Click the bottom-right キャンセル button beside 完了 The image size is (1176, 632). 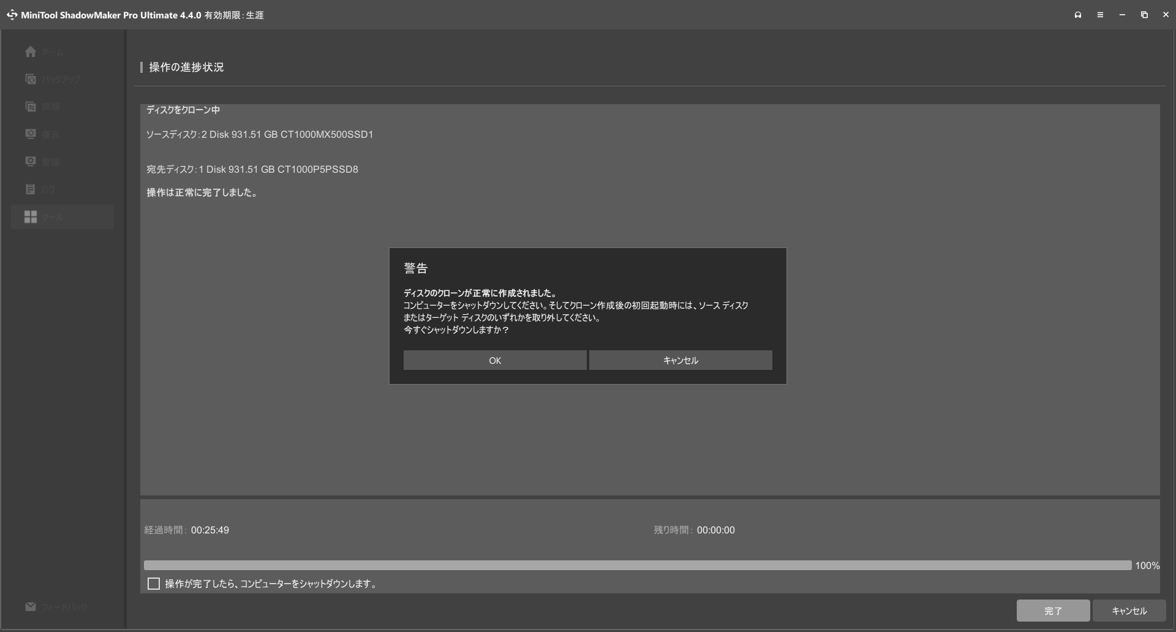[x=1129, y=611]
